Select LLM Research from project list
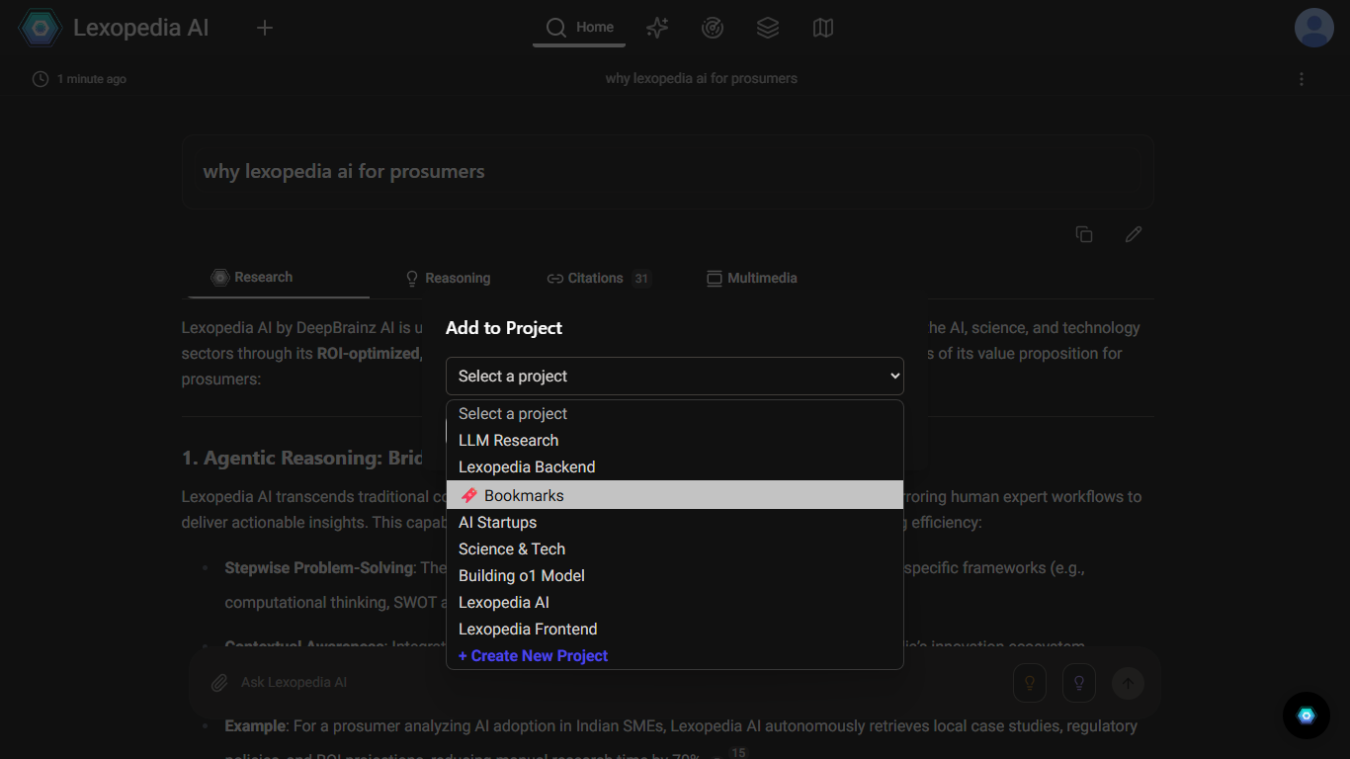1350x759 pixels. pos(675,441)
